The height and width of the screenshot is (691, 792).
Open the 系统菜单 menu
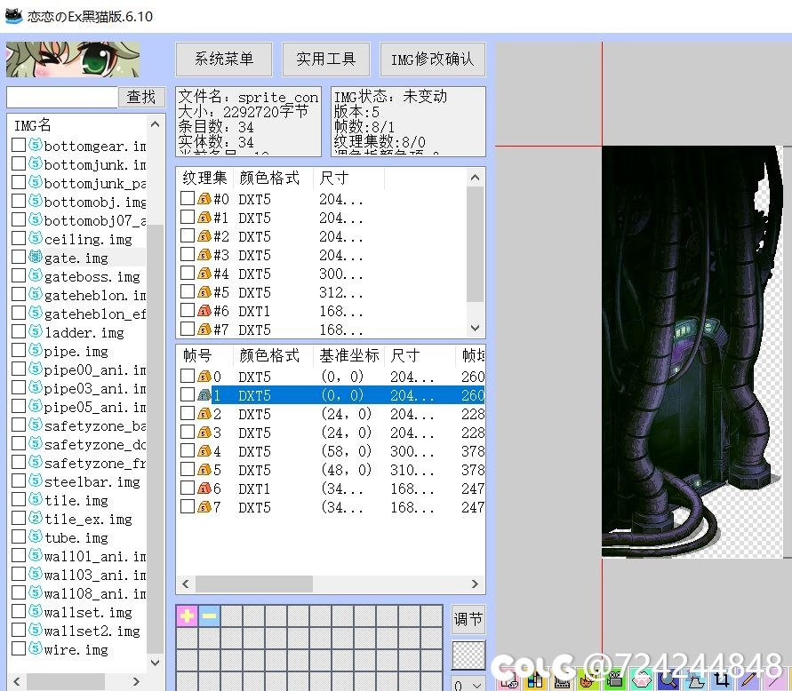(224, 59)
